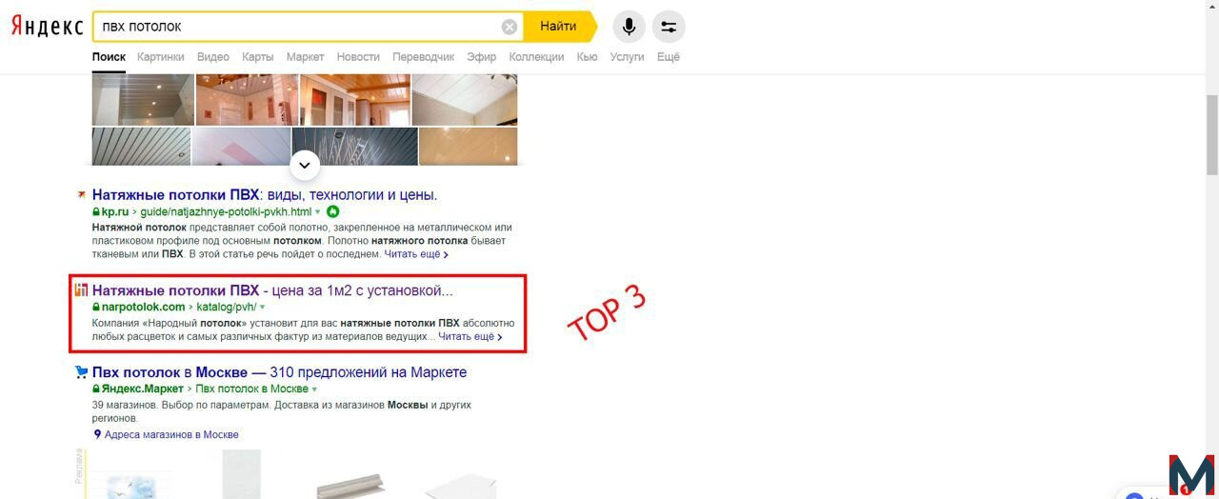This screenshot has width=1219, height=499.
Task: Click the map pin icon for store addresses
Action: pyautogui.click(x=97, y=434)
